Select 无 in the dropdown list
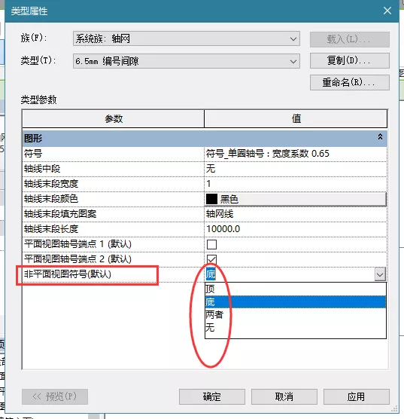The height and width of the screenshot is (419, 404). pos(296,328)
